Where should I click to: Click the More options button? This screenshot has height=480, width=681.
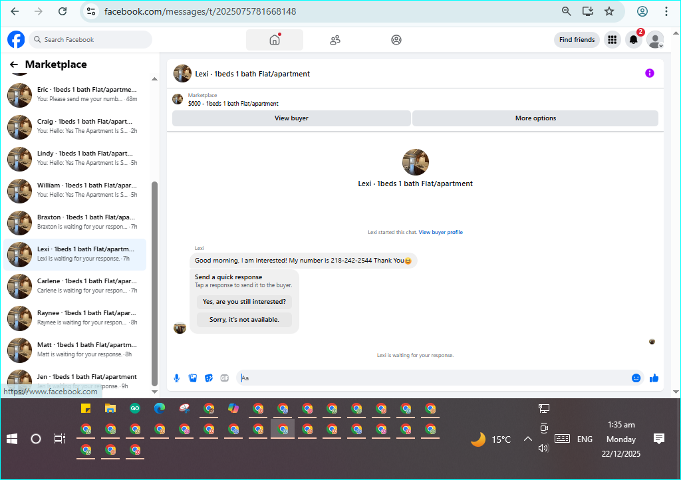(535, 118)
